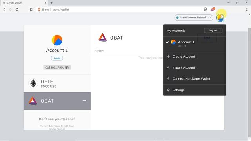Viewport: 251px width, 141px height.
Task: Click the download icon beside Import Account
Action: [x=168, y=67]
